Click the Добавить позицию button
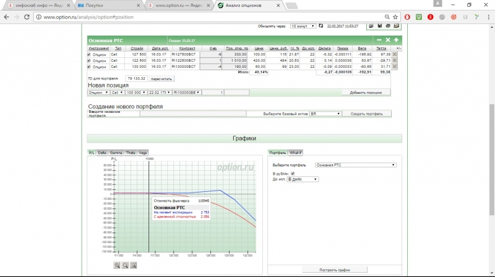Viewport: 495px width, 277px height. pyautogui.click(x=366, y=93)
